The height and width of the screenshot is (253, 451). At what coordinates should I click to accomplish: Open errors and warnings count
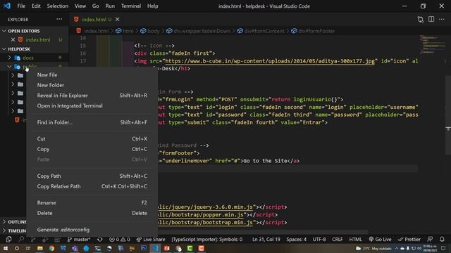120,239
